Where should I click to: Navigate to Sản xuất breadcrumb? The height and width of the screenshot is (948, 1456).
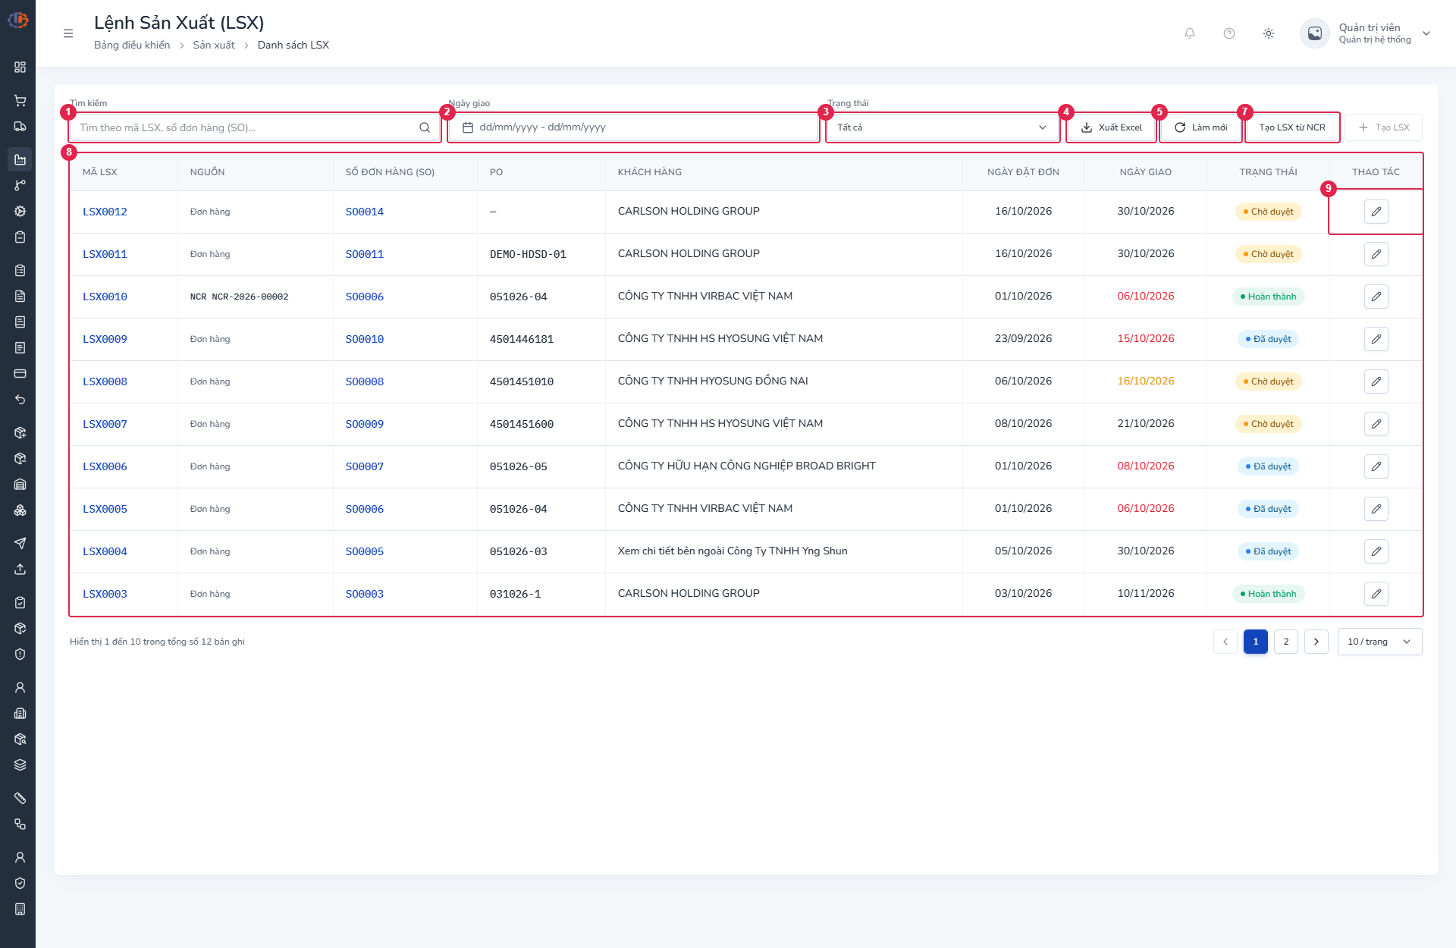click(214, 45)
